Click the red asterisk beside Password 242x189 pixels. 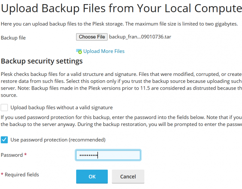point(26,154)
